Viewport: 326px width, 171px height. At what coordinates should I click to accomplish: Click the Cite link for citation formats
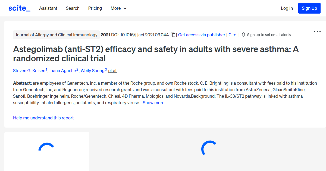pyautogui.click(x=232, y=35)
